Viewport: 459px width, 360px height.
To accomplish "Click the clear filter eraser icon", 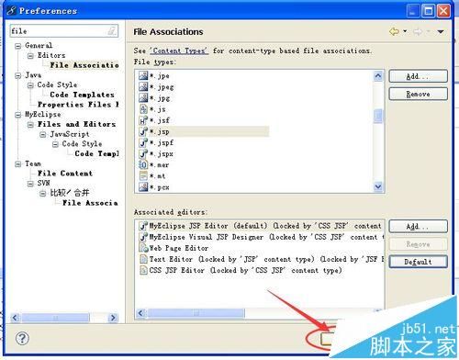I will tap(112, 30).
